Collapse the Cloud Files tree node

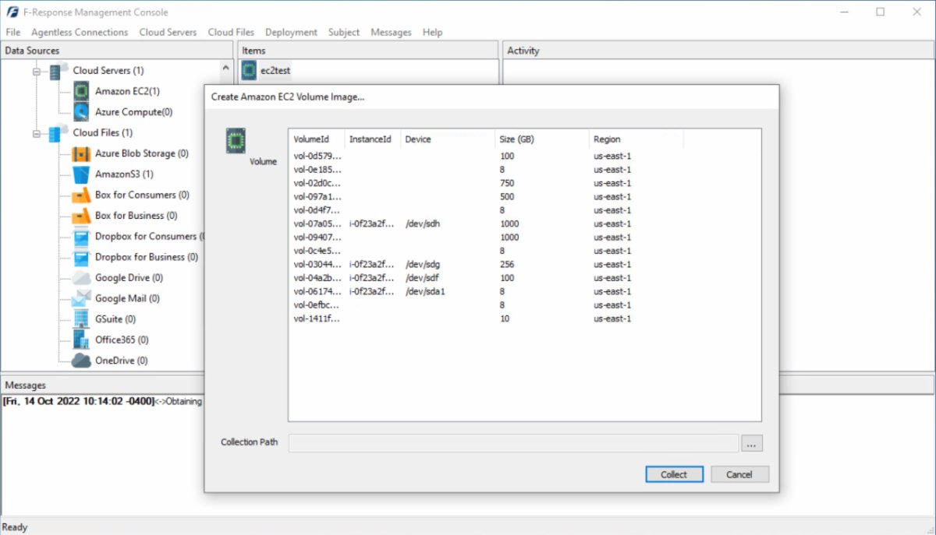tap(34, 132)
